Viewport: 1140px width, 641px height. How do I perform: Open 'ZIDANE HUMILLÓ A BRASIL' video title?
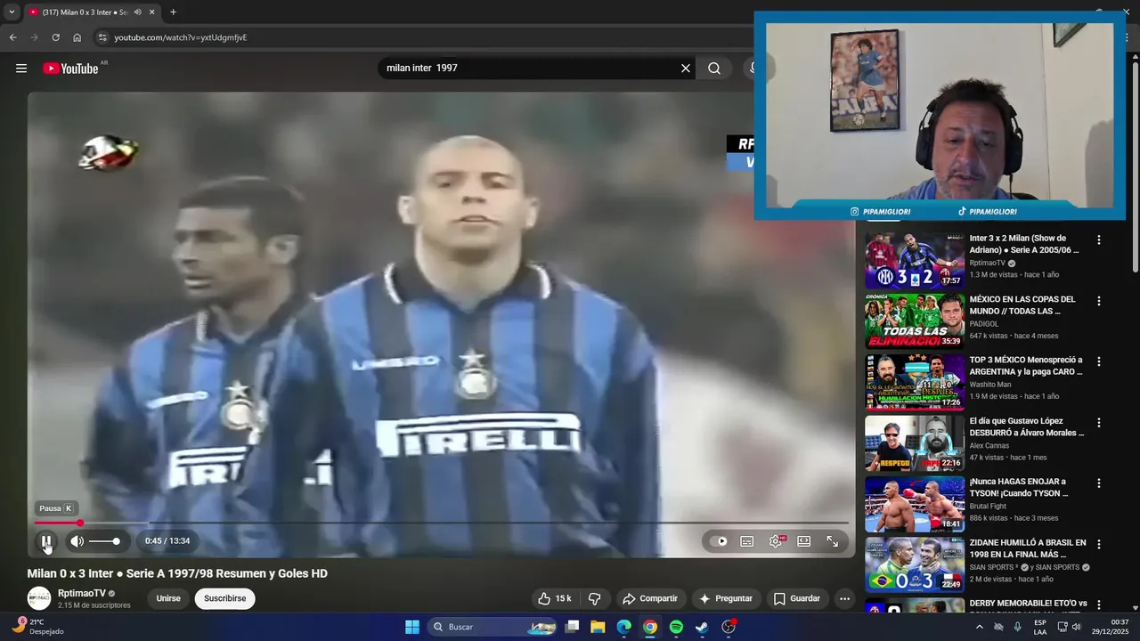pos(1028,548)
